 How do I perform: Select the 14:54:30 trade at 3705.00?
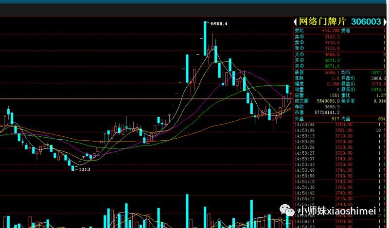click(344, 187)
